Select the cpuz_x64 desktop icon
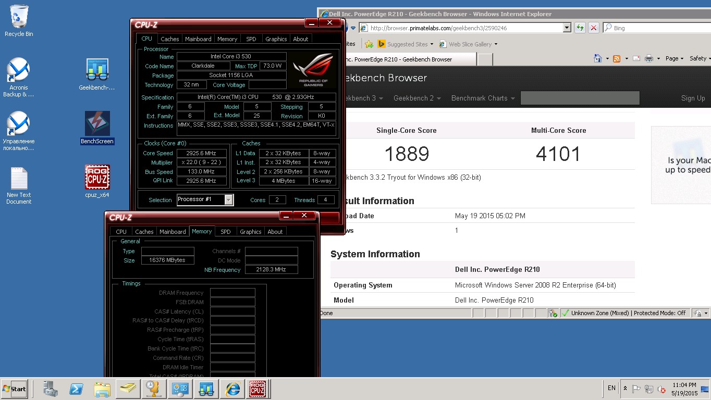This screenshot has height=400, width=711. [x=97, y=181]
